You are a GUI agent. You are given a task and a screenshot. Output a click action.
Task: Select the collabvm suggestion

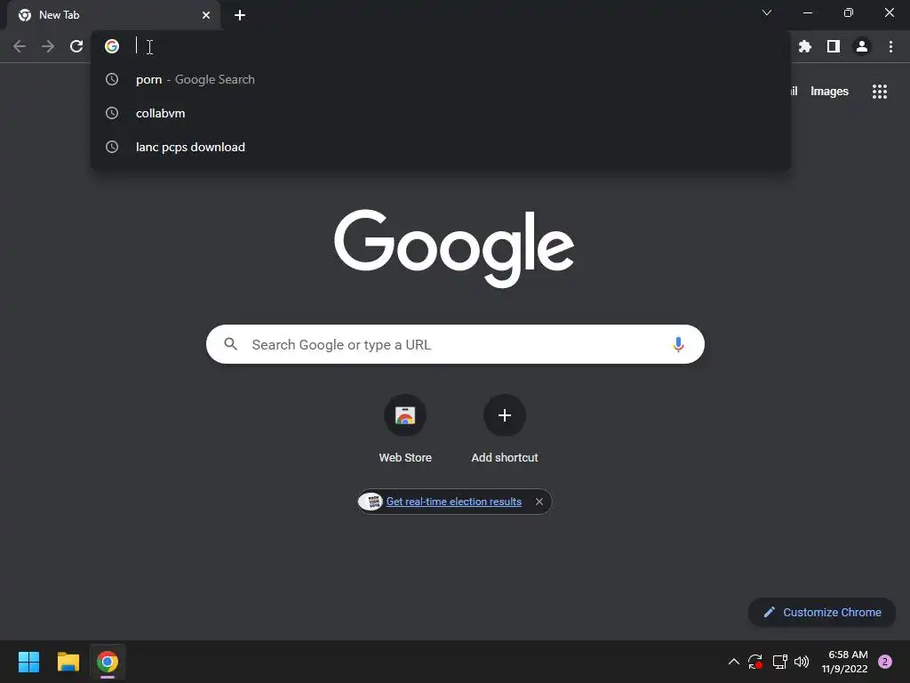tap(441, 113)
